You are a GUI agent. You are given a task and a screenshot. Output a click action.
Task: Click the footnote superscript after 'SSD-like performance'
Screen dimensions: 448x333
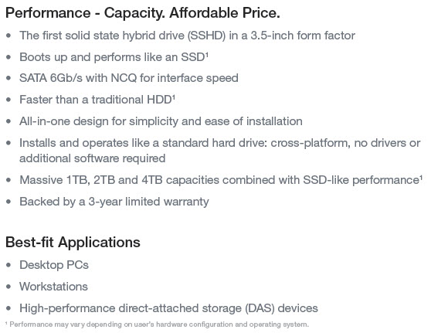[x=421, y=177]
